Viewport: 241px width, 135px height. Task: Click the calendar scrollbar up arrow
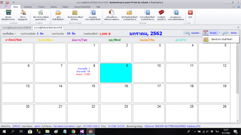[237, 44]
